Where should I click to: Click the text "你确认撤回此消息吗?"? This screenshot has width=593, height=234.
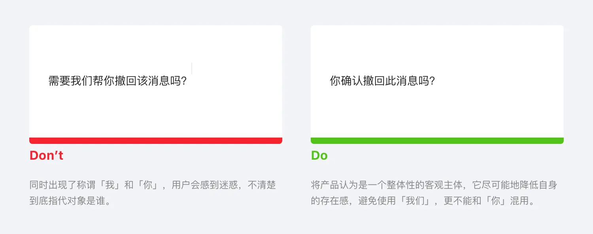click(382, 81)
